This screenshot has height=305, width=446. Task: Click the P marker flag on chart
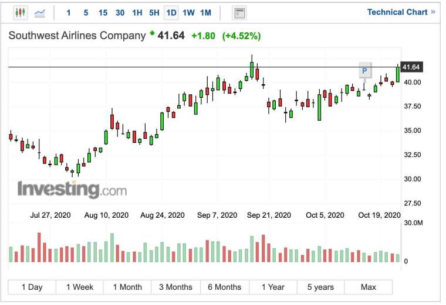point(364,70)
